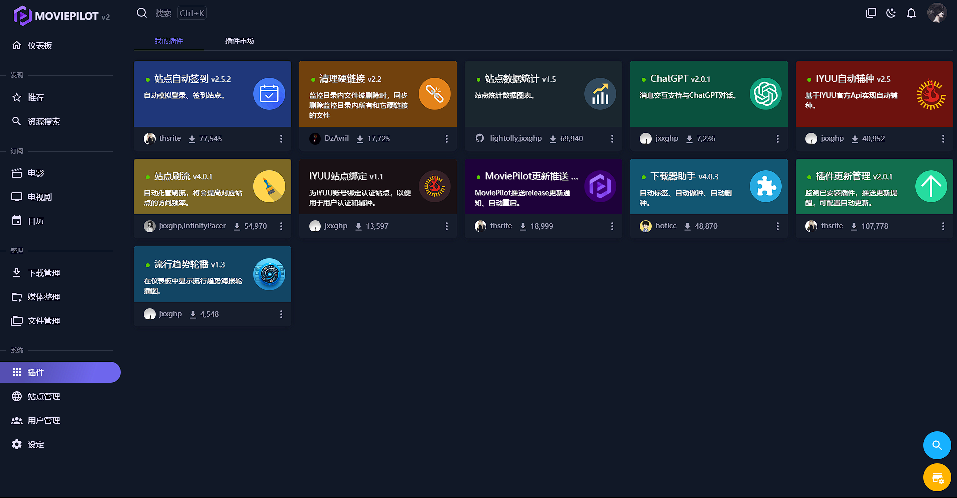Click author jxxghp,InfinityPacer on 站点刷流 card
957x498 pixels.
click(x=192, y=226)
